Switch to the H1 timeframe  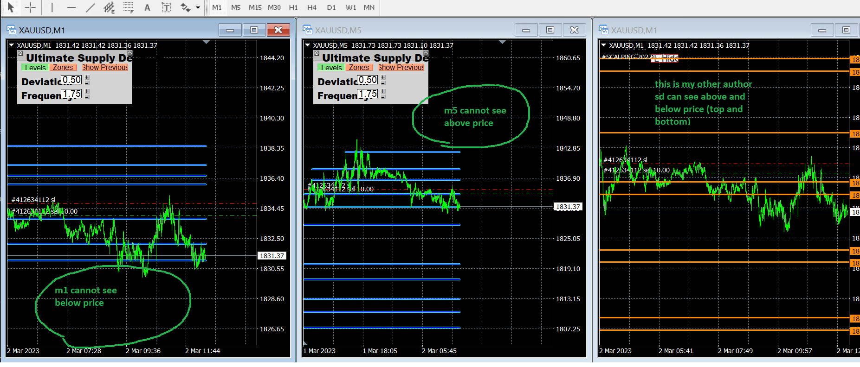[x=293, y=7]
